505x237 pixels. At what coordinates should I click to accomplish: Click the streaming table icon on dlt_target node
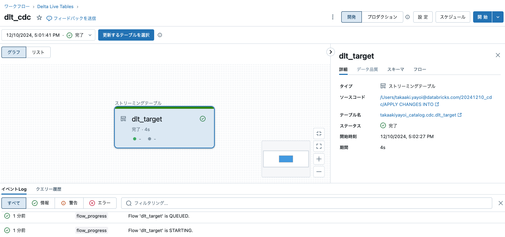pyautogui.click(x=123, y=119)
